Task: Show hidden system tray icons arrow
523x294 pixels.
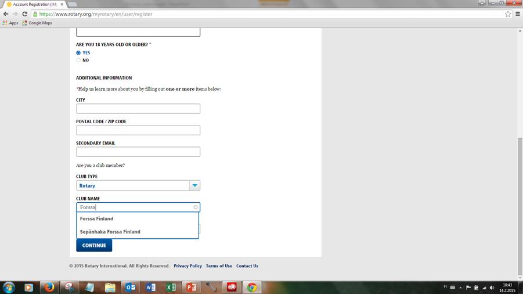Action: point(461,288)
